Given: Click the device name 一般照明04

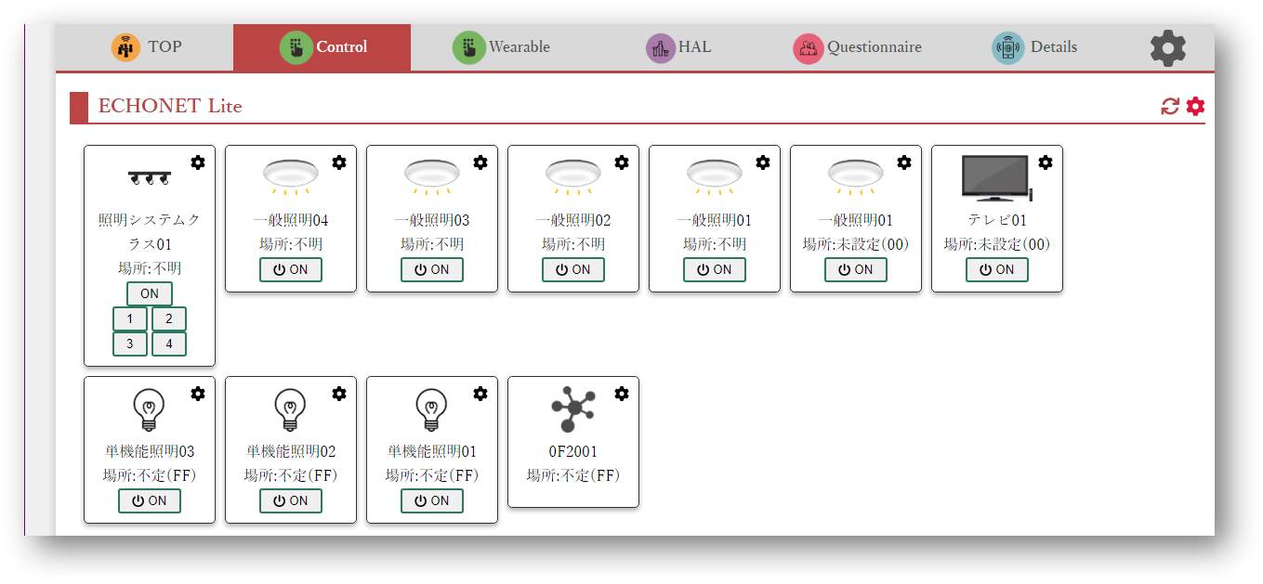Looking at the screenshot, I should click(x=291, y=221).
